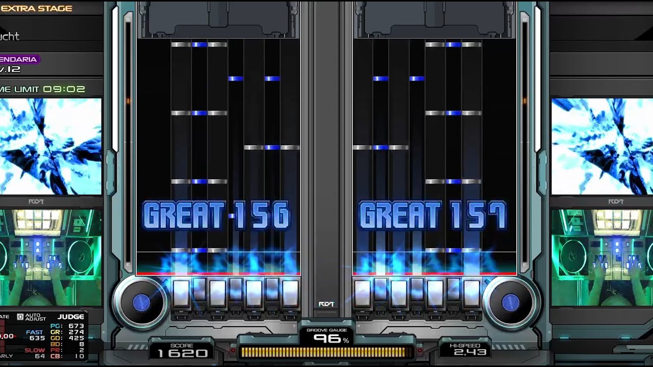
Task: Tap key 2 on the right player keyboard
Action: point(381,290)
